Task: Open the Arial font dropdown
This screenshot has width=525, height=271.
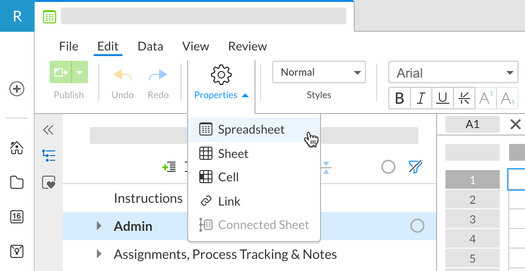Action: tap(453, 73)
